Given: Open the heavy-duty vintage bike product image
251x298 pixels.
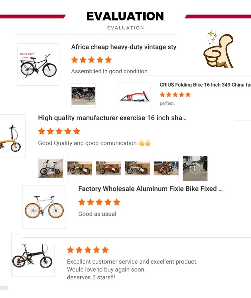Looking at the screenshot, I should click(x=38, y=64).
